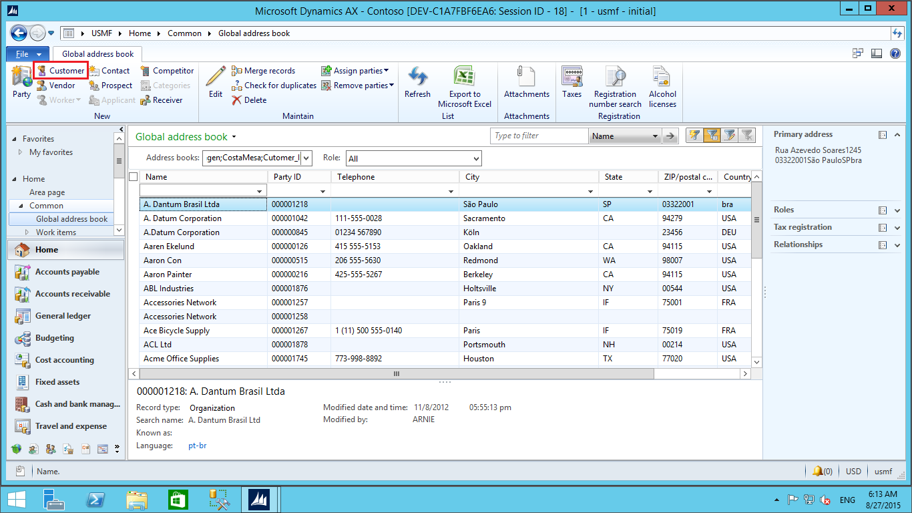The width and height of the screenshot is (912, 513).
Task: Open the filter field Name dropdown
Action: pyautogui.click(x=626, y=136)
